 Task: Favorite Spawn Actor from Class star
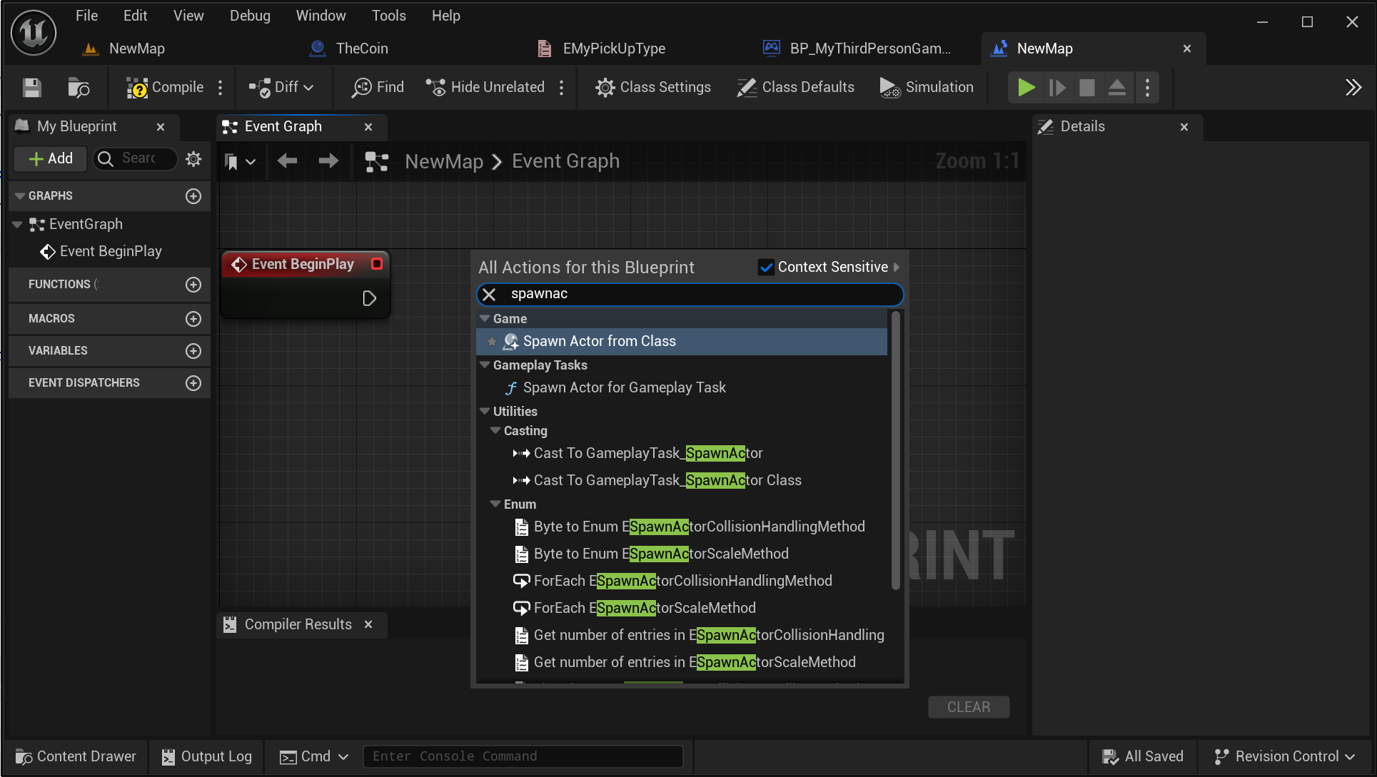pos(492,342)
